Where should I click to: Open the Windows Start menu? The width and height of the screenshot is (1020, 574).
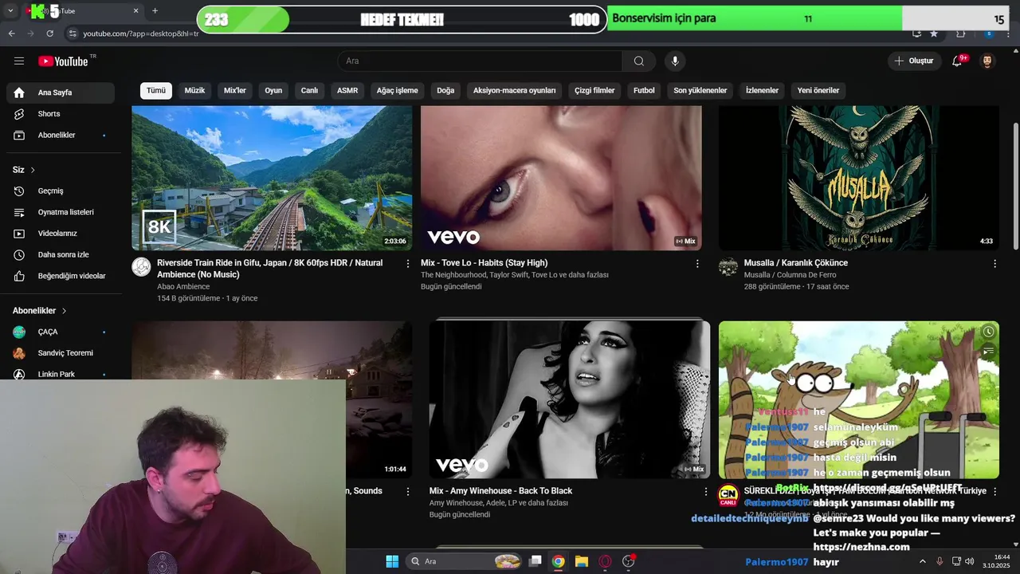(x=392, y=561)
